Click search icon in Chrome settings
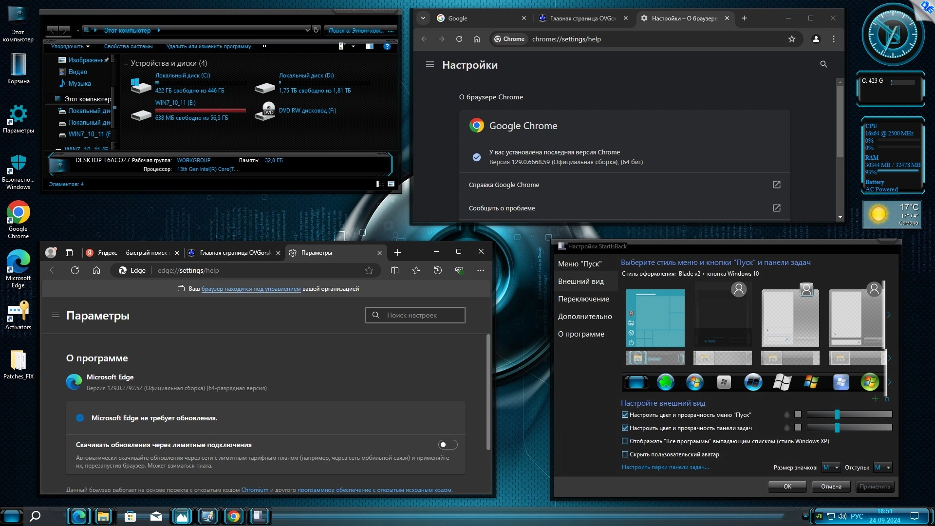 (x=823, y=64)
